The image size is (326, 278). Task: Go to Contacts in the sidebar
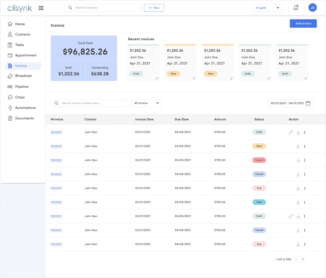23,35
